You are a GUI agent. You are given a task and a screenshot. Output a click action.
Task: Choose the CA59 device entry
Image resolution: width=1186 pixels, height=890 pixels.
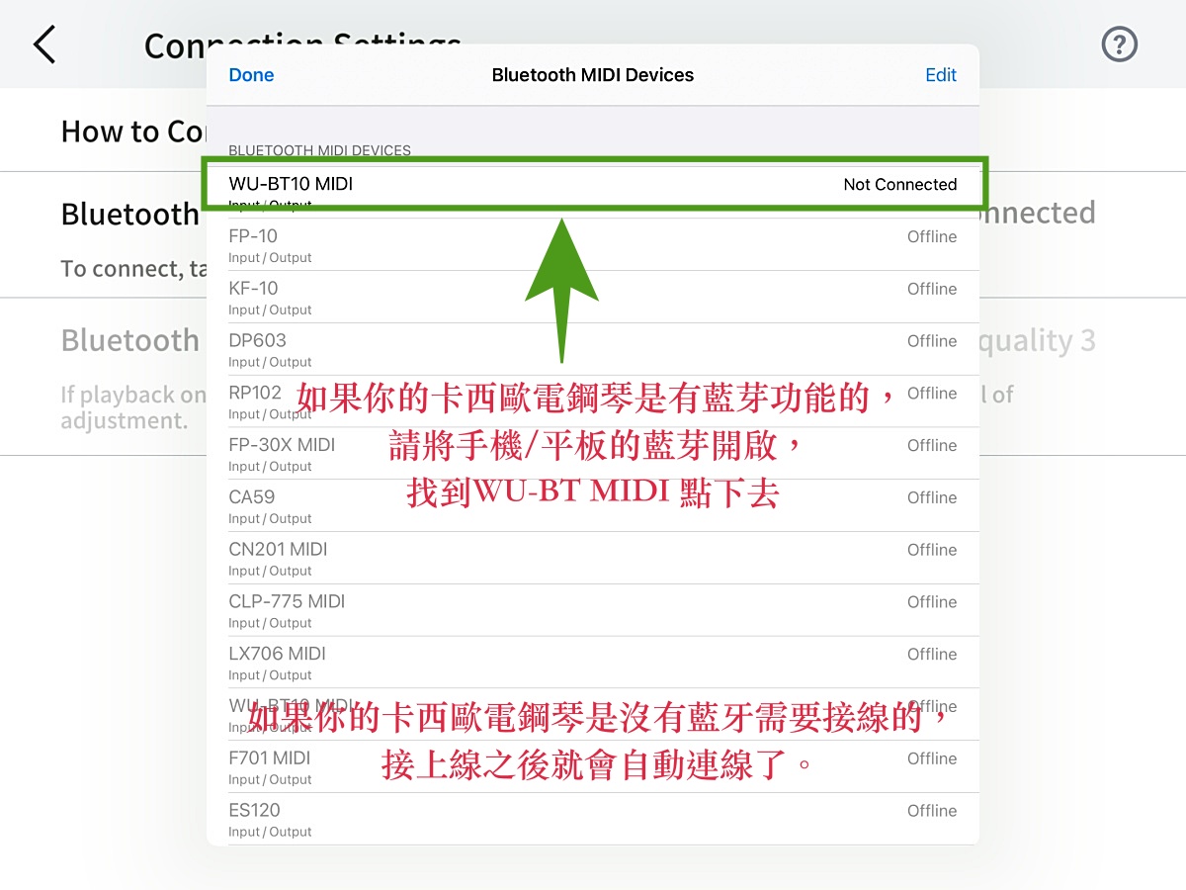click(252, 498)
